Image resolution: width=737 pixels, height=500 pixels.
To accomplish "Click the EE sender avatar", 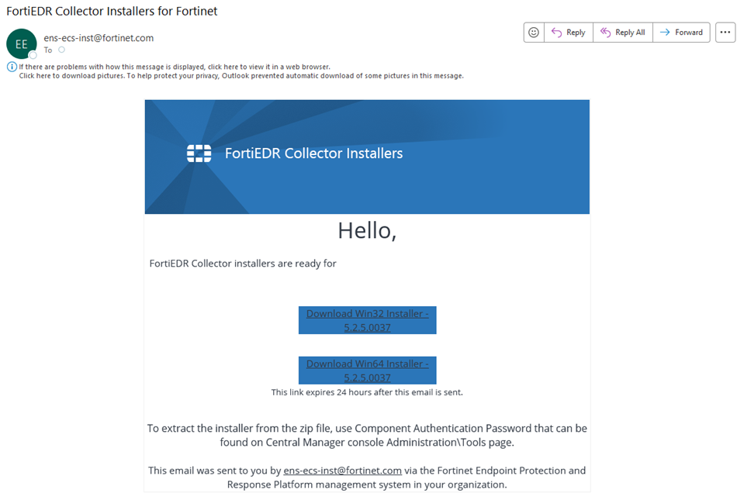I will pos(21,44).
